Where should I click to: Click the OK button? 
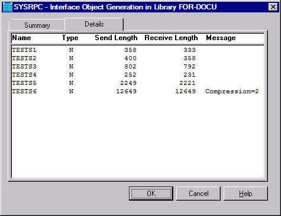pos(151,194)
